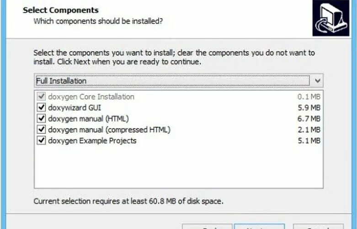Select the doxygen manual (compressed HTML) label
357x229 pixels.
click(x=109, y=130)
